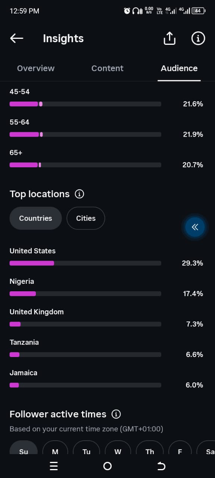Open the share/export icon in header
Viewport: 215px width, 478px height.
point(169,38)
